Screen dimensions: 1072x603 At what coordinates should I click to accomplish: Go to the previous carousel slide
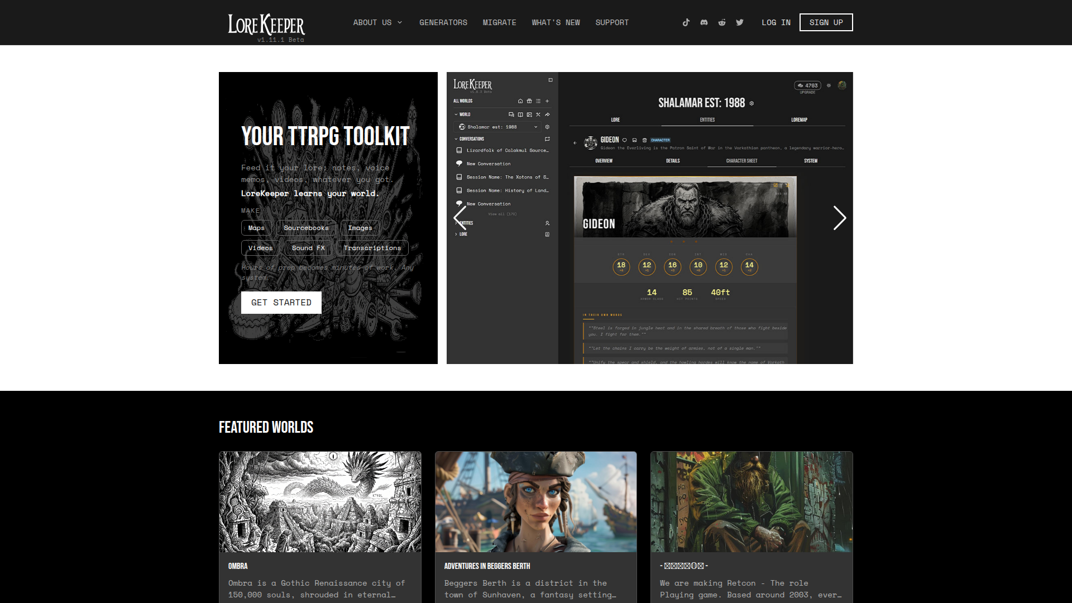pos(460,218)
